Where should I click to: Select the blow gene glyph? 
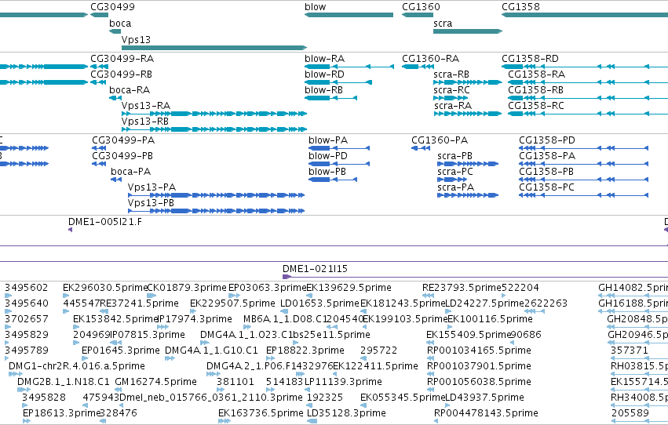349,15
